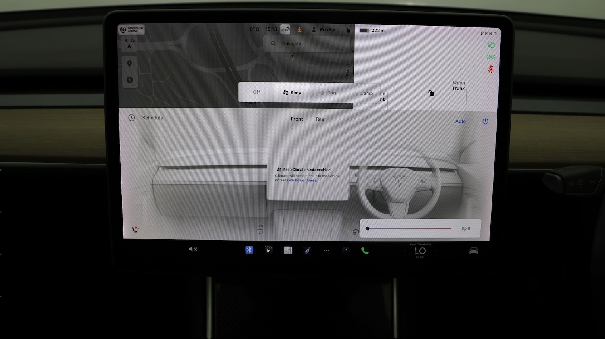Open the more options ellipsis icon
This screenshot has height=339, width=605.
pos(326,250)
